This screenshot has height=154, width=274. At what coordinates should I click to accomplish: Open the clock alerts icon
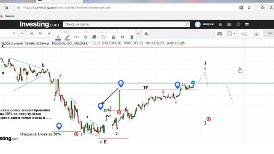point(238,24)
